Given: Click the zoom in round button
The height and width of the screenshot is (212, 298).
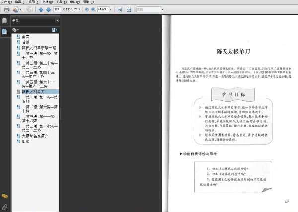Looking at the screenshot, I should coord(93,9).
